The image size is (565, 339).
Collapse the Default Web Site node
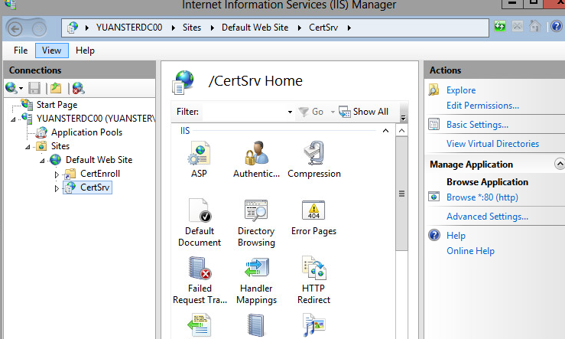coord(42,161)
